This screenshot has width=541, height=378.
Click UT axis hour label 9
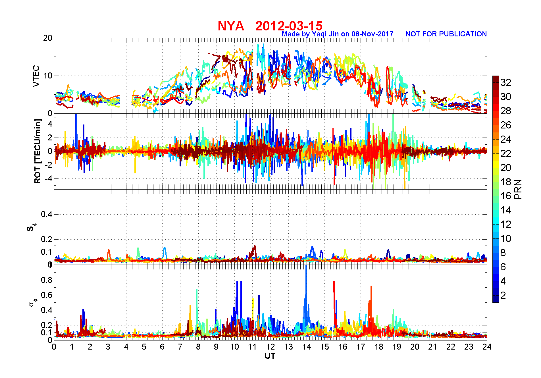(x=216, y=347)
